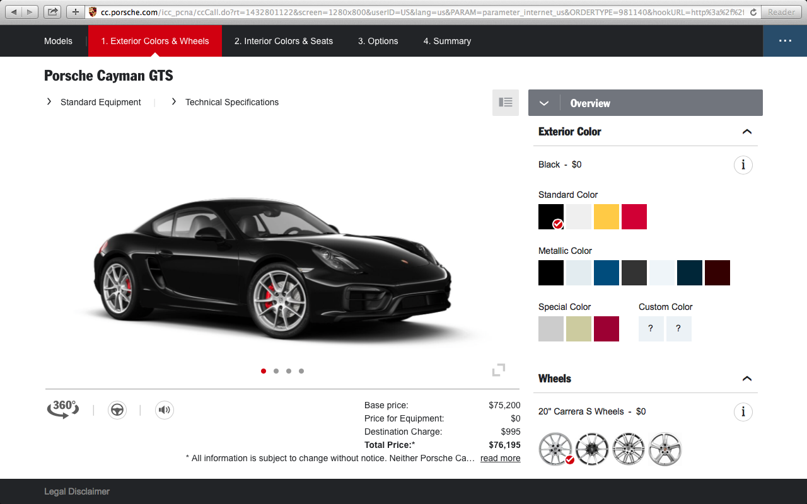Open the Models tab

click(x=58, y=41)
